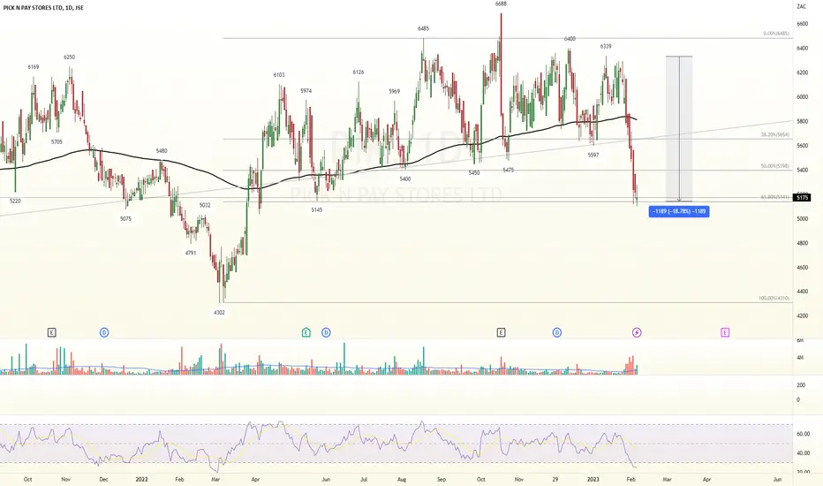This screenshot has height=486, width=823.
Task: Click the PICK N PAY STORES LTD, 1D, JSE title
Action: click(x=43, y=8)
